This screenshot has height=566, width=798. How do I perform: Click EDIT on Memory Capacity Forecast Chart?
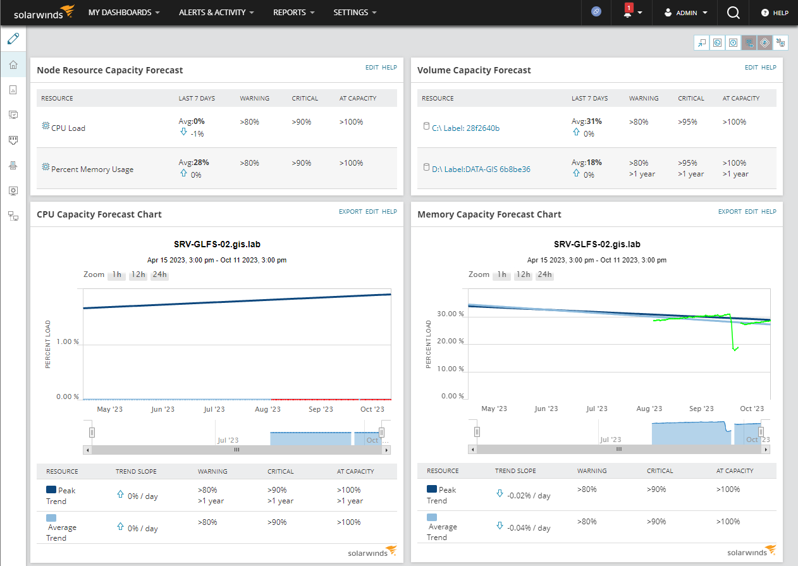coord(751,212)
